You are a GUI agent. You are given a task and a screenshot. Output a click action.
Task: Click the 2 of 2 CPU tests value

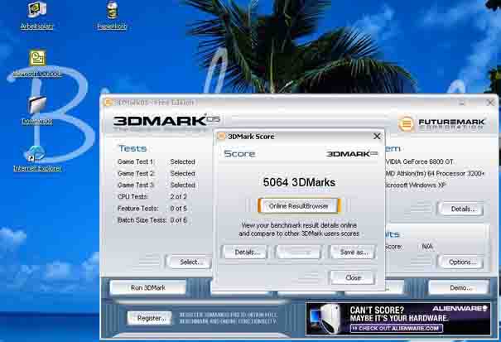tap(178, 196)
